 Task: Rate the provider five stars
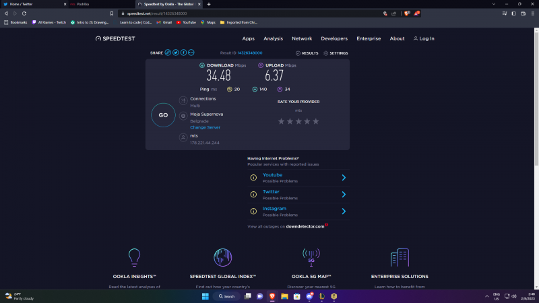(x=315, y=121)
